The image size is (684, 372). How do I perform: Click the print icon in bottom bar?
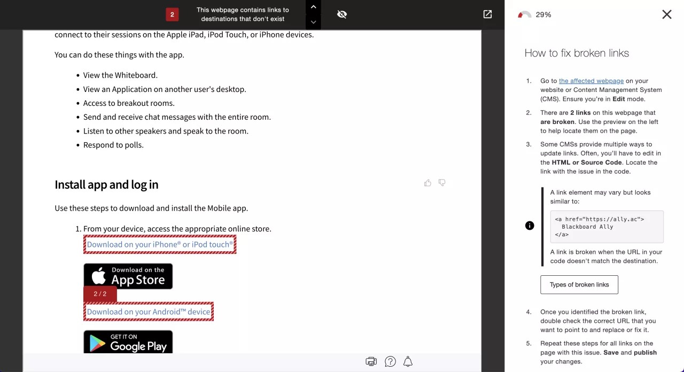click(371, 362)
